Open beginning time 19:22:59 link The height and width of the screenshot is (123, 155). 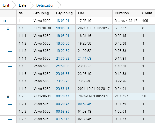point(63,51)
